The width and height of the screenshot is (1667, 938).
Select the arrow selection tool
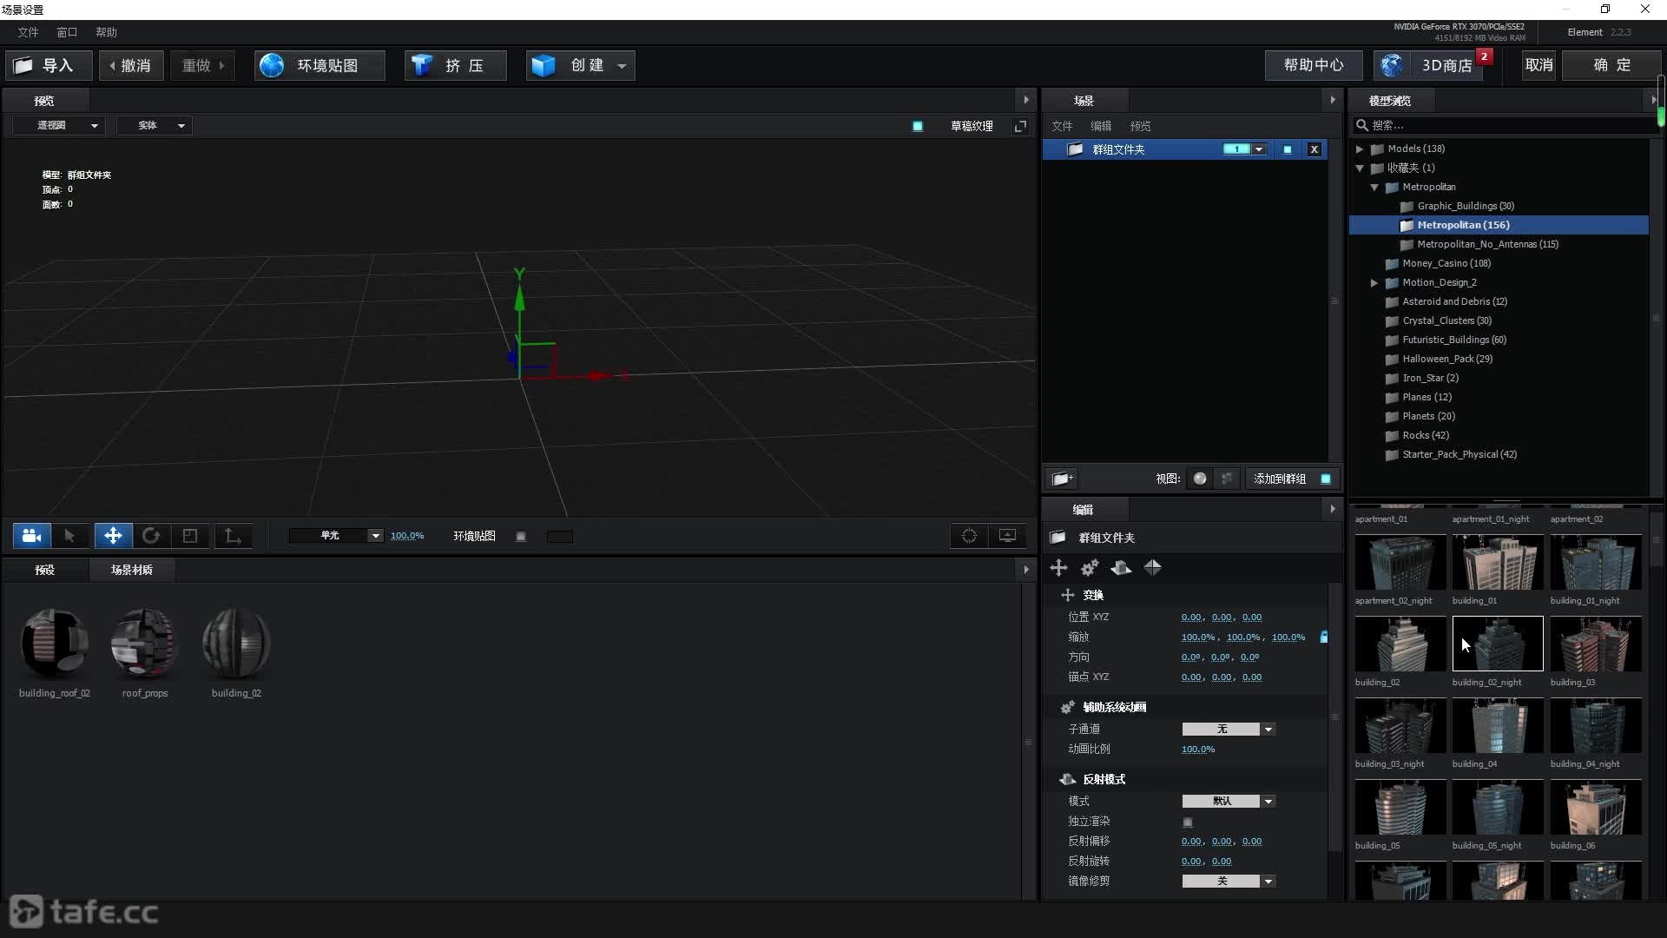(69, 536)
